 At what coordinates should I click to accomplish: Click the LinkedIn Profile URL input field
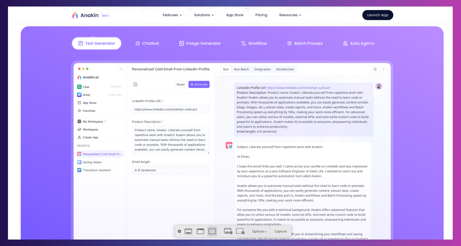click(171, 109)
